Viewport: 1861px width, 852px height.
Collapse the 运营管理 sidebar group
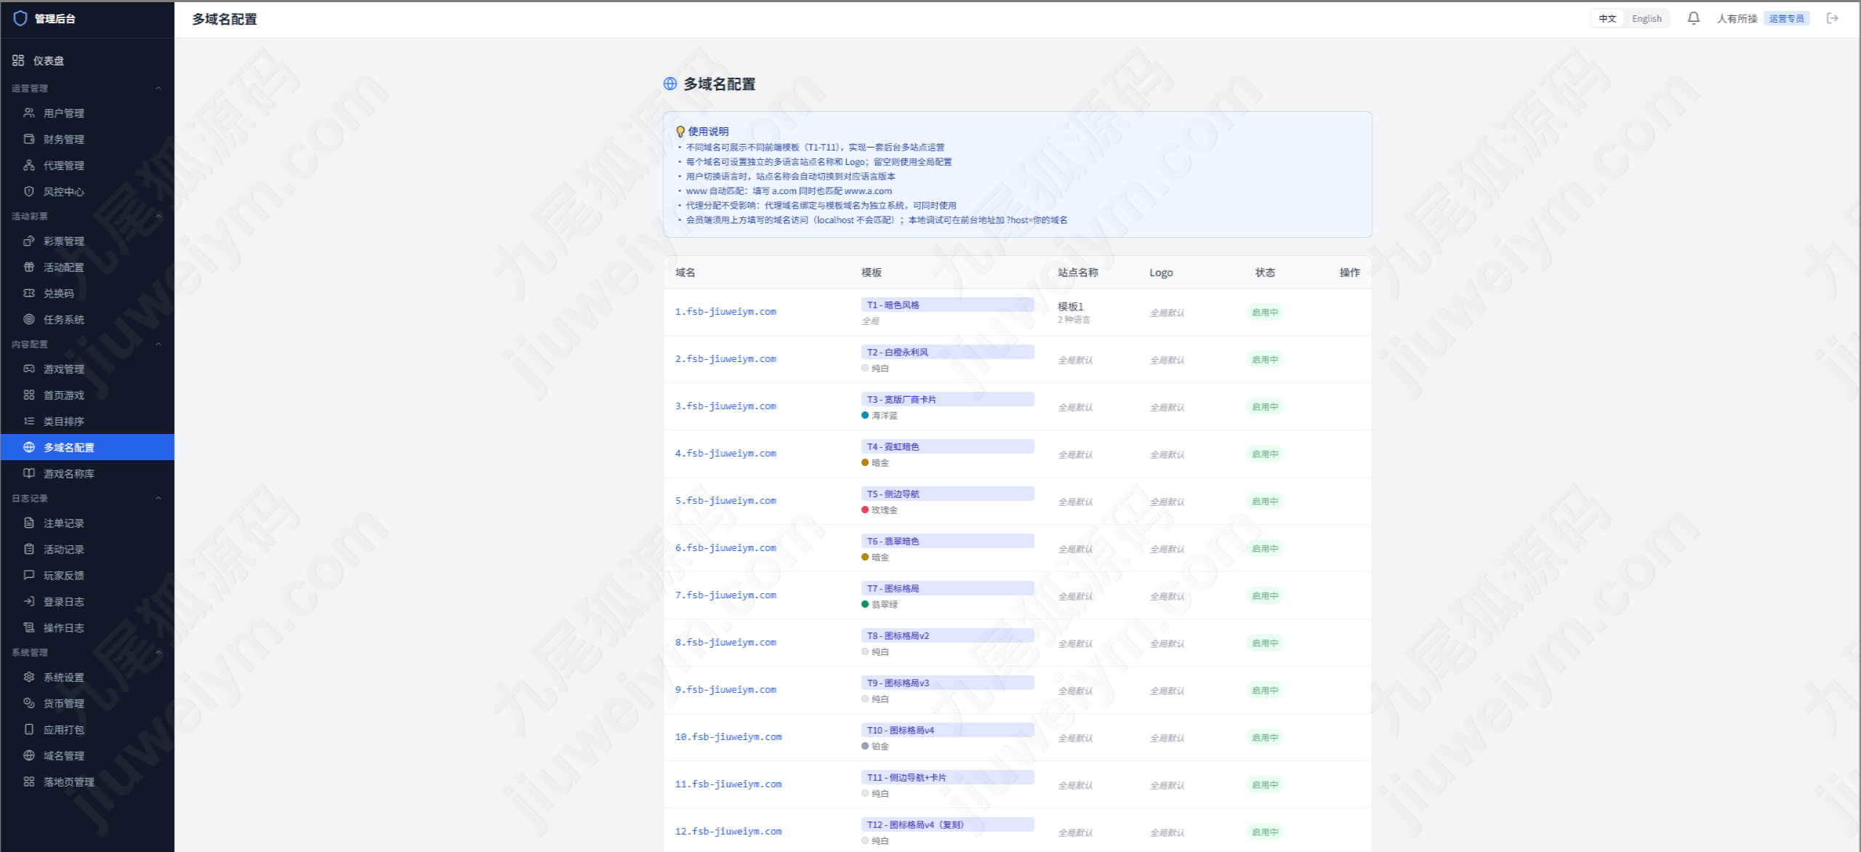(x=158, y=88)
